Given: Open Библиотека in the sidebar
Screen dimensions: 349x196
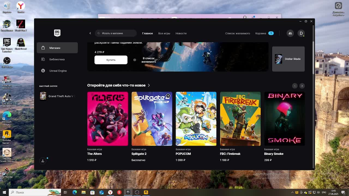Looking at the screenshot, I should [57, 59].
